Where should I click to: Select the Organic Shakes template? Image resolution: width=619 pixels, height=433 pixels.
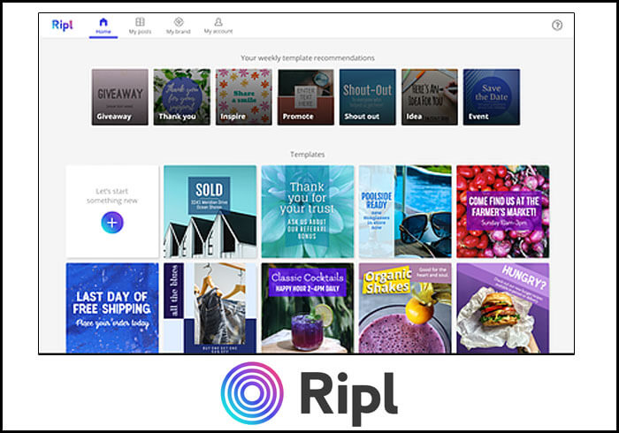(405, 308)
